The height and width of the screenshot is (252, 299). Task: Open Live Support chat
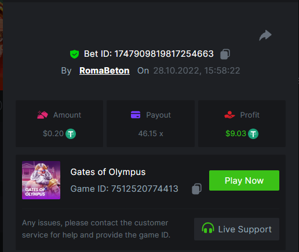point(236,229)
